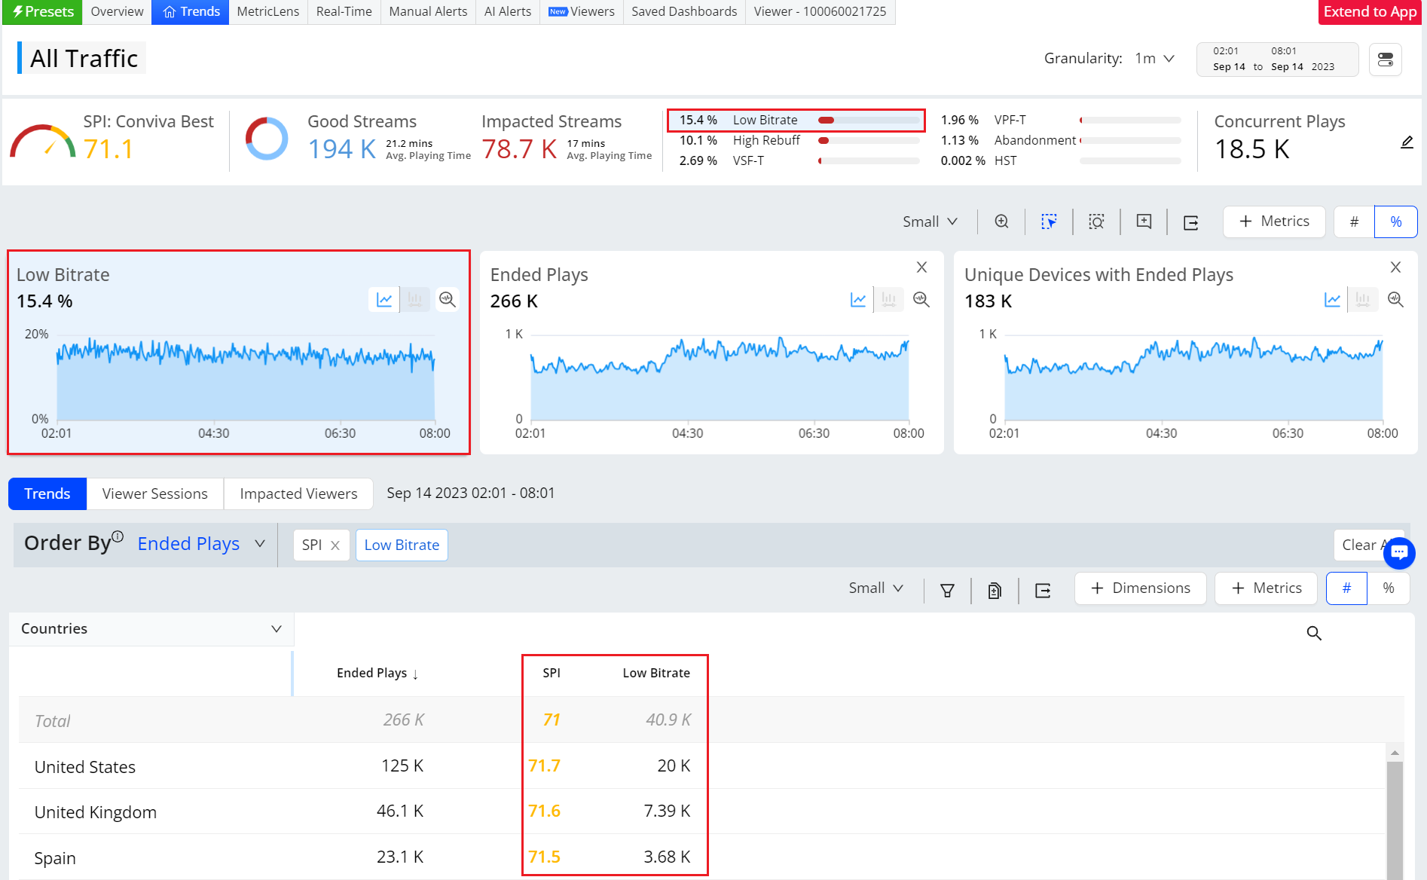
Task: Click the magnifier icon on the Low Bitrate chart
Action: click(x=448, y=299)
